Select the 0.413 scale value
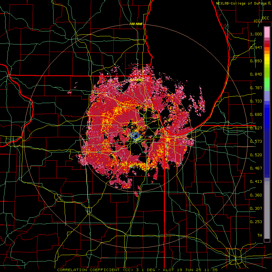Screen dimensions: 272x272 (x=256, y=182)
